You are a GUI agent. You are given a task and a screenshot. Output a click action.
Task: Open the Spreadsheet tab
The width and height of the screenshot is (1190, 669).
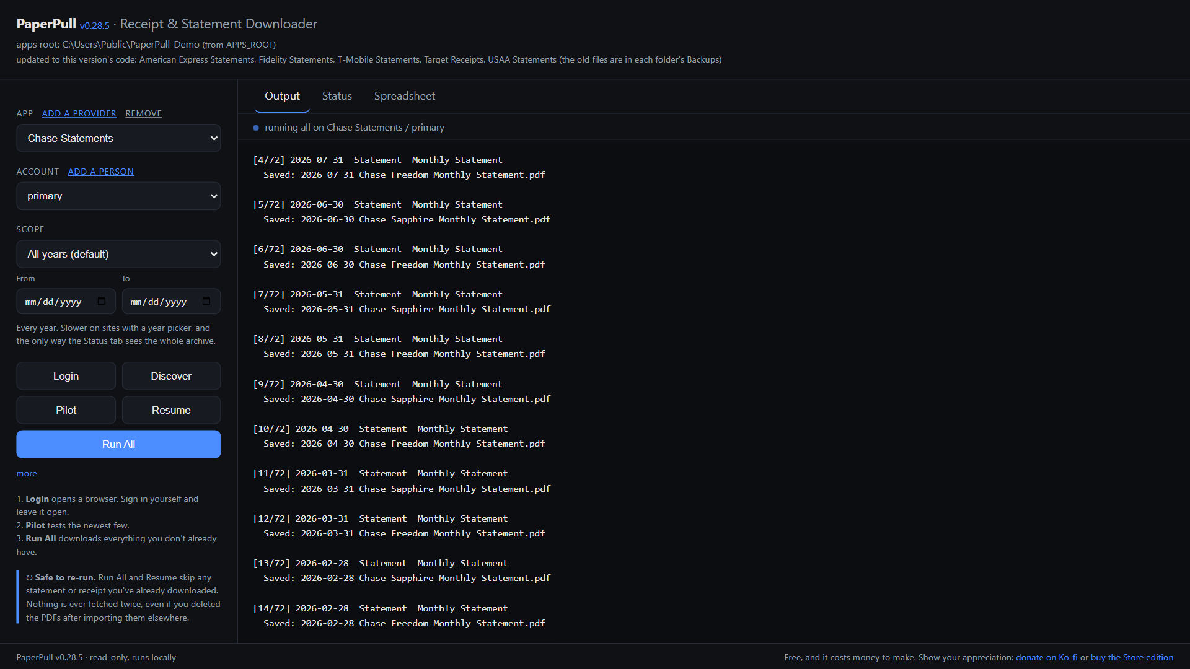pyautogui.click(x=405, y=96)
